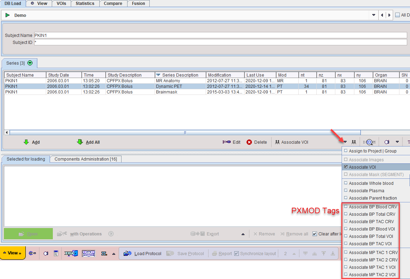The width and height of the screenshot is (410, 279).
Task: Click with Operations button
Action: click(80, 234)
